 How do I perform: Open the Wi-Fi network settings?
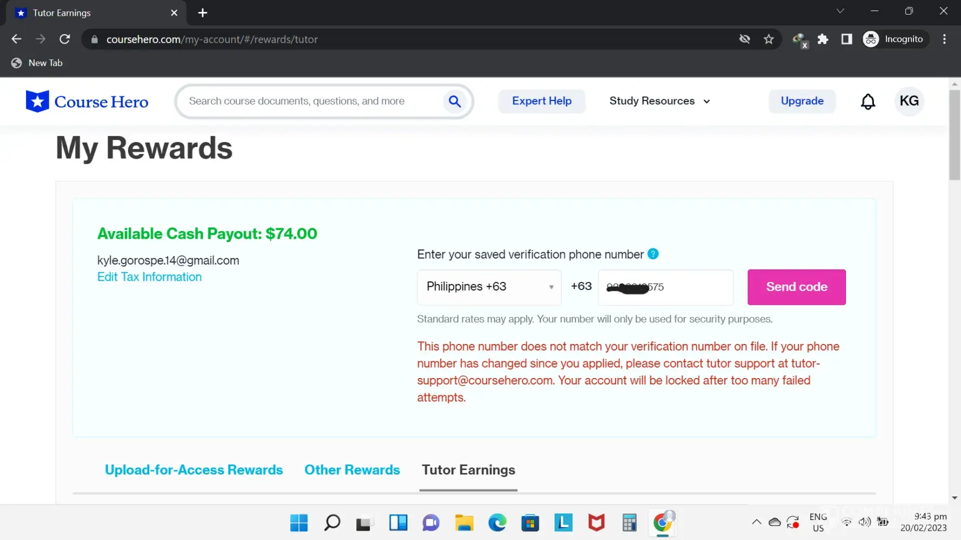pos(847,522)
